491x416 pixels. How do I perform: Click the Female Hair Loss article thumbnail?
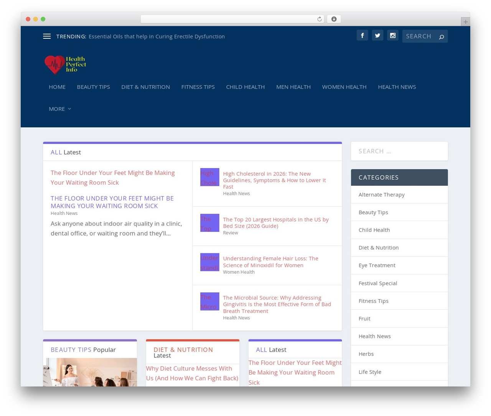(x=210, y=262)
